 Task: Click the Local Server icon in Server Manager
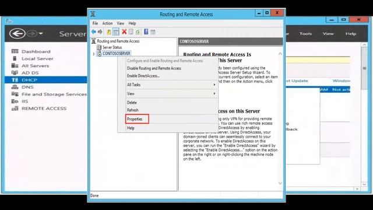click(15, 58)
